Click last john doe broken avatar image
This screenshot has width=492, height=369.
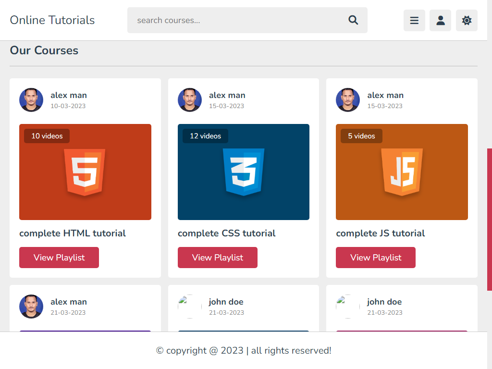[x=348, y=306]
